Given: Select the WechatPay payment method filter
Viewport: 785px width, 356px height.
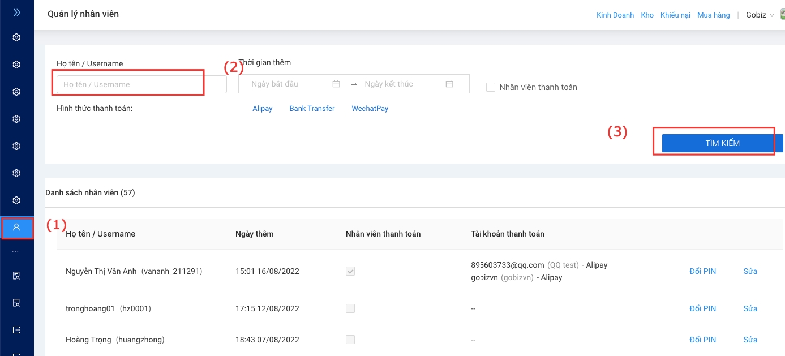Looking at the screenshot, I should (x=370, y=109).
